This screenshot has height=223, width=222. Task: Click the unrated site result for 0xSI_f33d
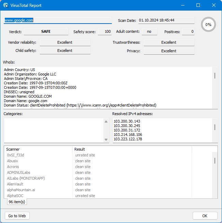click(x=85, y=155)
